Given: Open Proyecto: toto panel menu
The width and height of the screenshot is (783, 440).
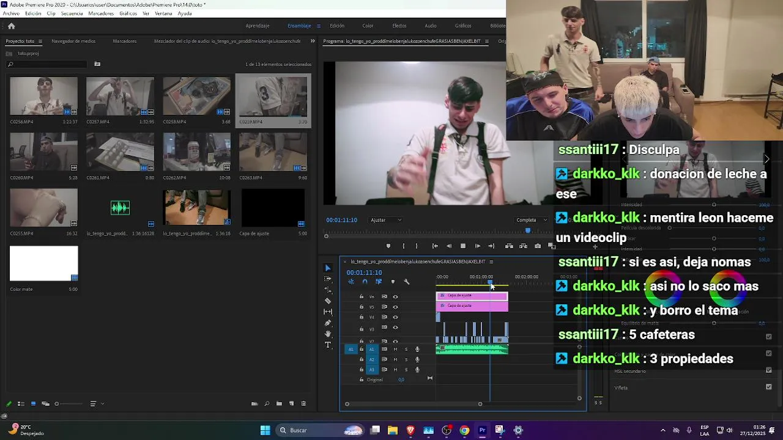Looking at the screenshot, I should pos(40,42).
